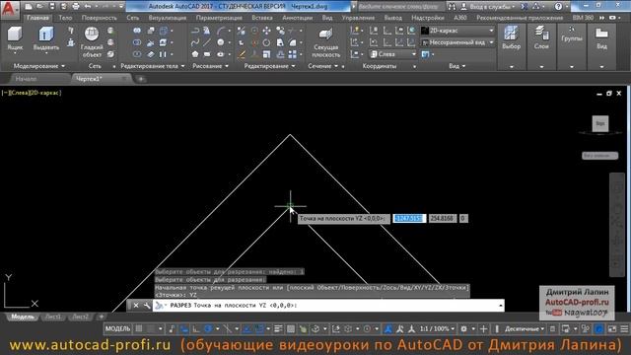Click the Print icon in quick access toolbar
631x355 pixels.
76,7
